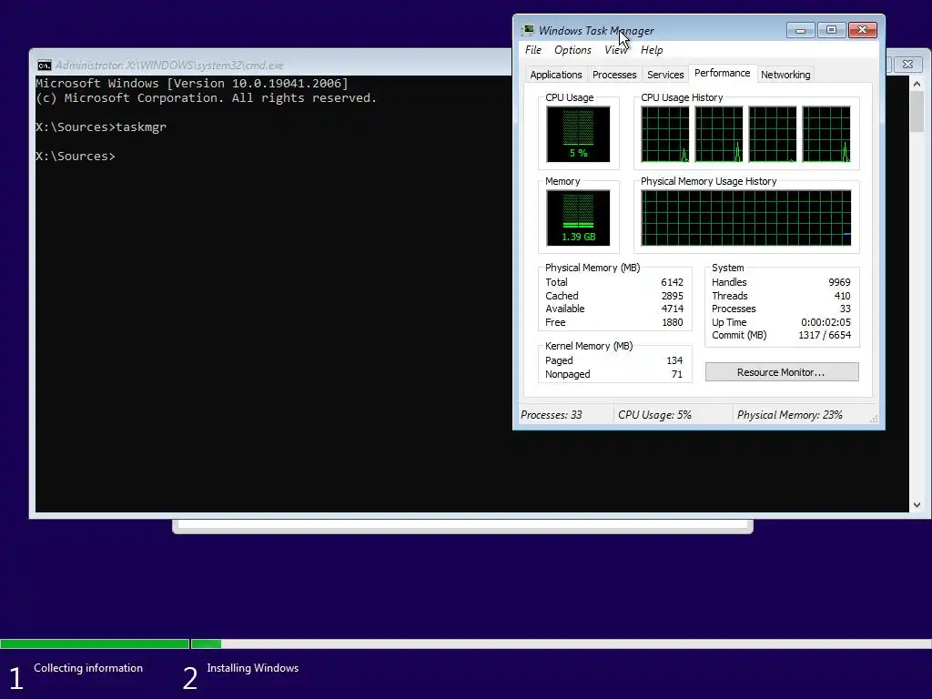932x699 pixels.
Task: Click status bar 'Processes: 33'
Action: point(551,415)
